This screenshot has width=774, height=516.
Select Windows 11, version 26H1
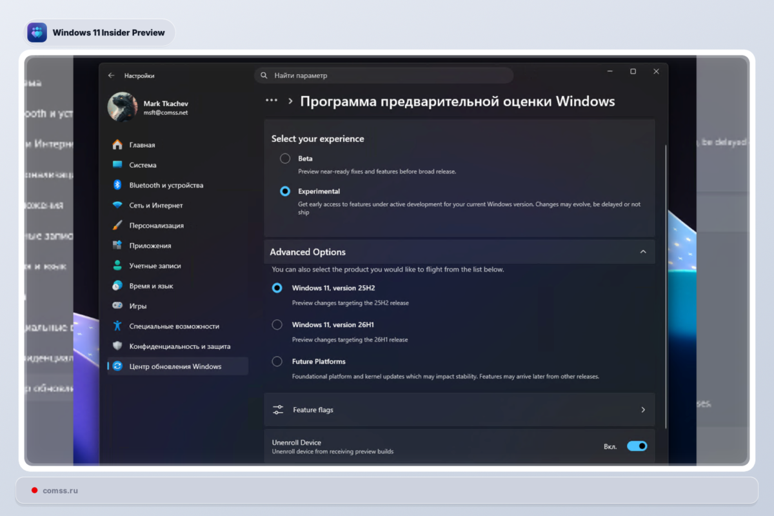coord(277,324)
